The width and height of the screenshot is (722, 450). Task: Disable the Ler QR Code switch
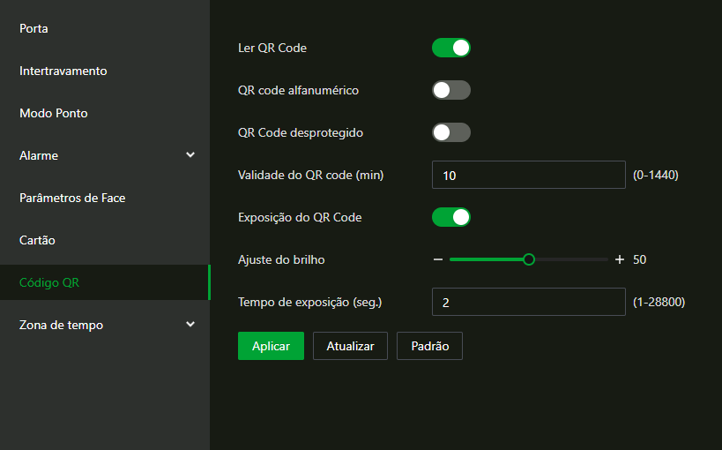[x=451, y=48]
